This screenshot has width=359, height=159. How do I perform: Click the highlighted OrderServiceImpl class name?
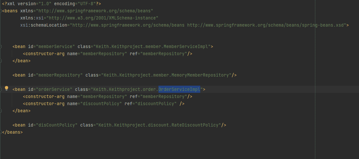(x=179, y=89)
